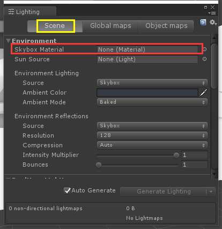Click the Ambient Mode label

click(45, 102)
